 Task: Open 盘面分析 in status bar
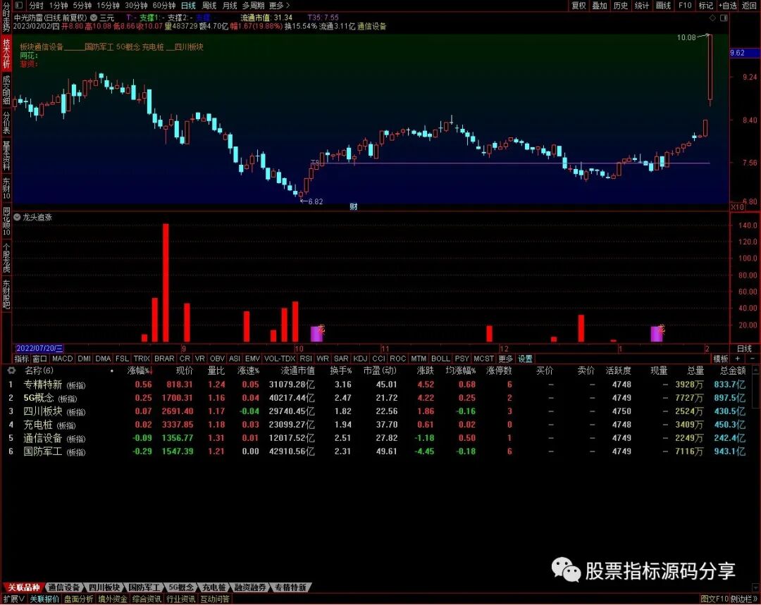coord(79,599)
